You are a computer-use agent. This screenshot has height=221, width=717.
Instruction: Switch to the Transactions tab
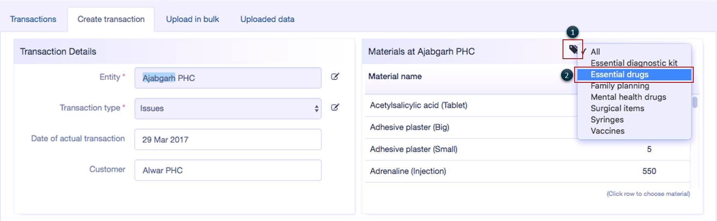click(x=33, y=19)
